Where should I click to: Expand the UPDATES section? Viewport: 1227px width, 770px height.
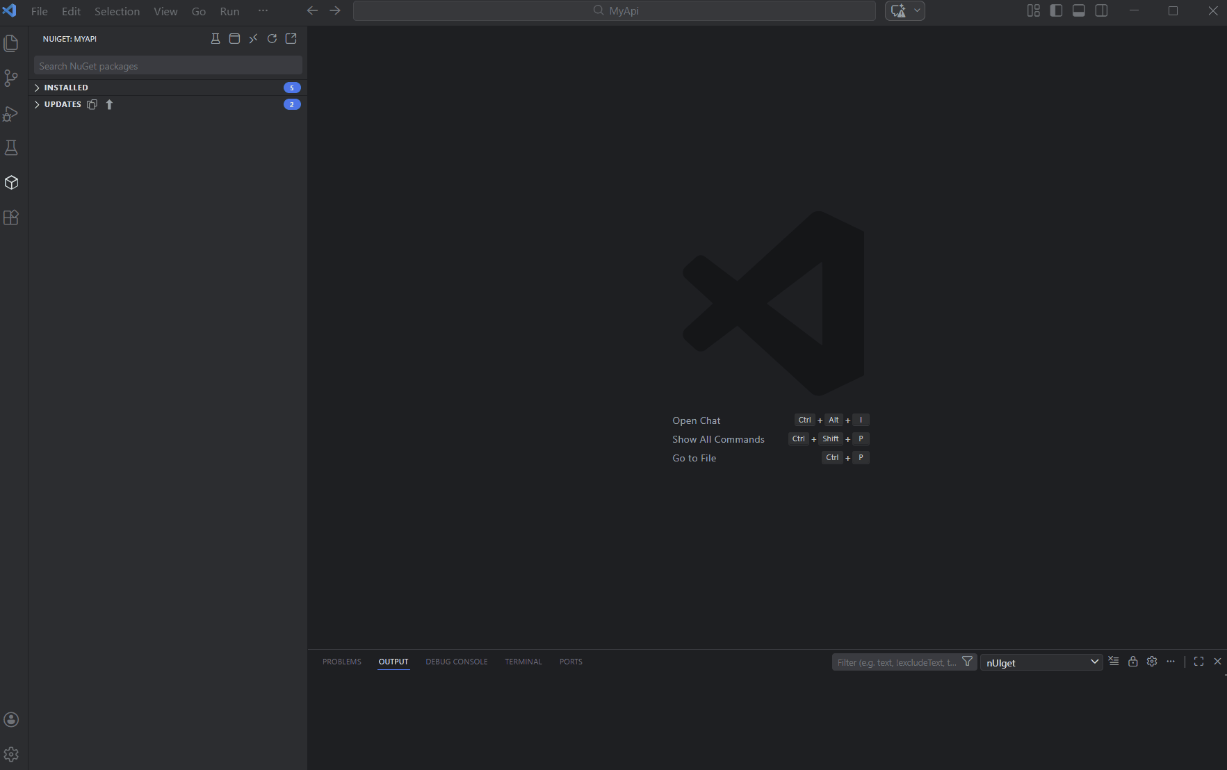[x=168, y=104]
